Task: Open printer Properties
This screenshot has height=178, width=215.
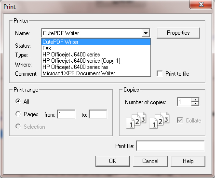Action: click(178, 33)
